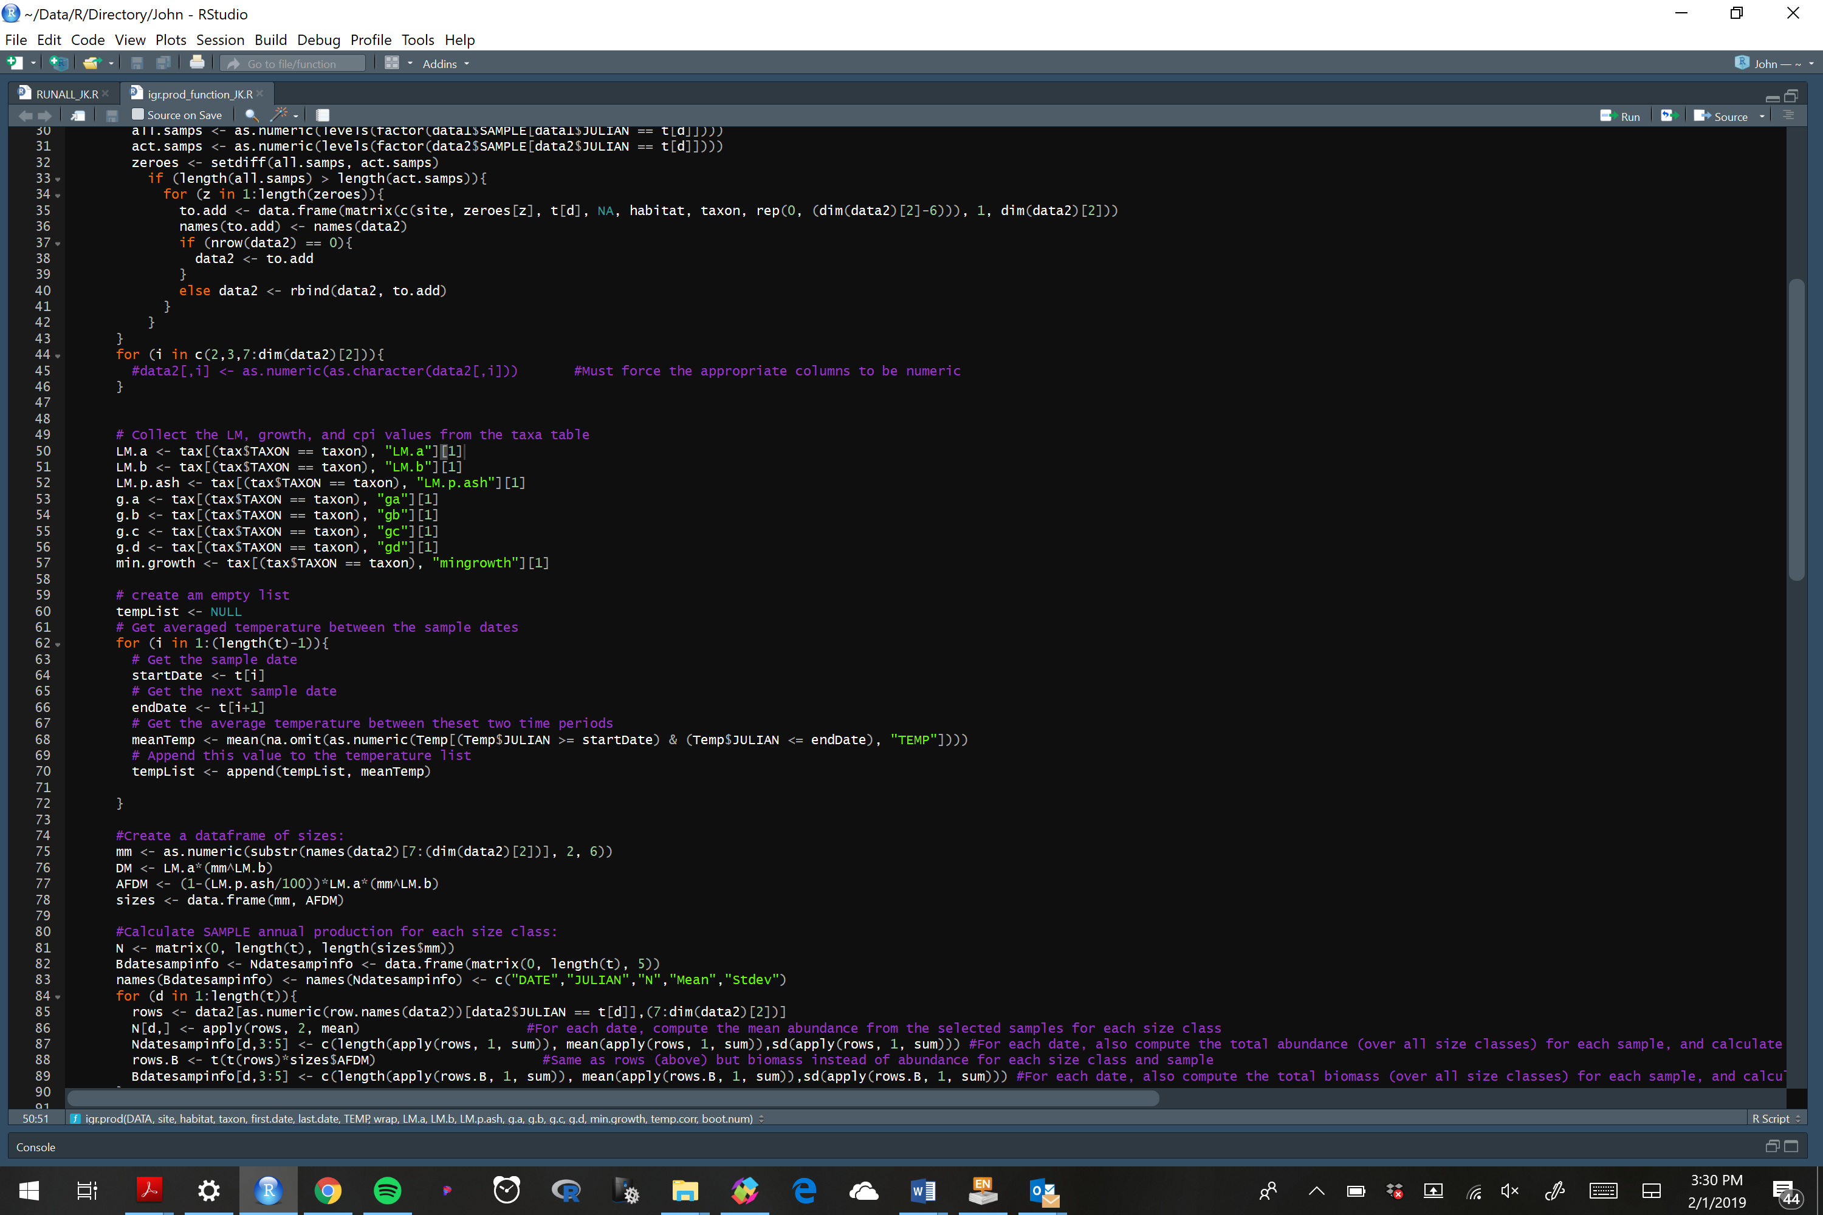Expand the Addins dropdown
Viewport: 1823px width, 1215px height.
click(445, 64)
